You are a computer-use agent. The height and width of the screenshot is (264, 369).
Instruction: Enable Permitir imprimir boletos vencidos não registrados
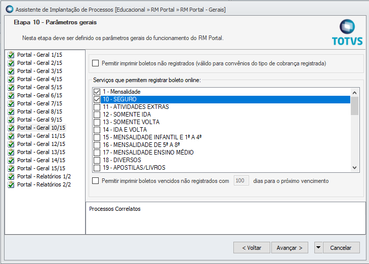pyautogui.click(x=95, y=180)
